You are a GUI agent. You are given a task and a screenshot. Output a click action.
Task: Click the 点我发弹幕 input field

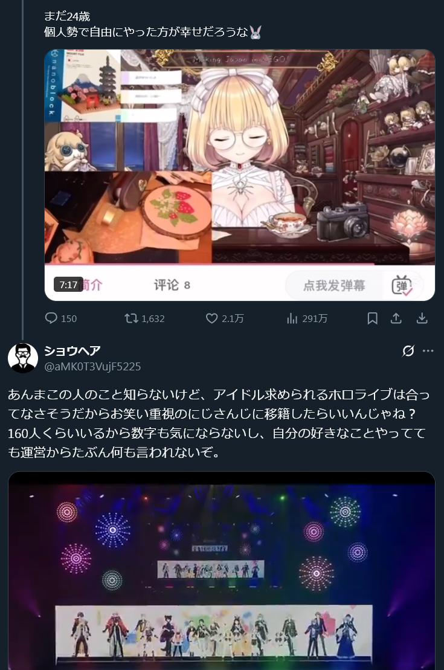[334, 285]
